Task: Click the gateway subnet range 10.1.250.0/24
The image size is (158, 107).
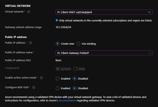Action: [x=63, y=27]
